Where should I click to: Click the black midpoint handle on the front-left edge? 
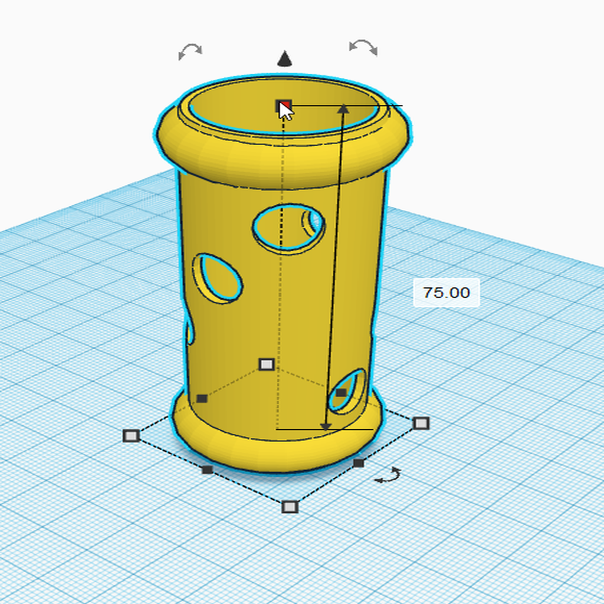(207, 470)
